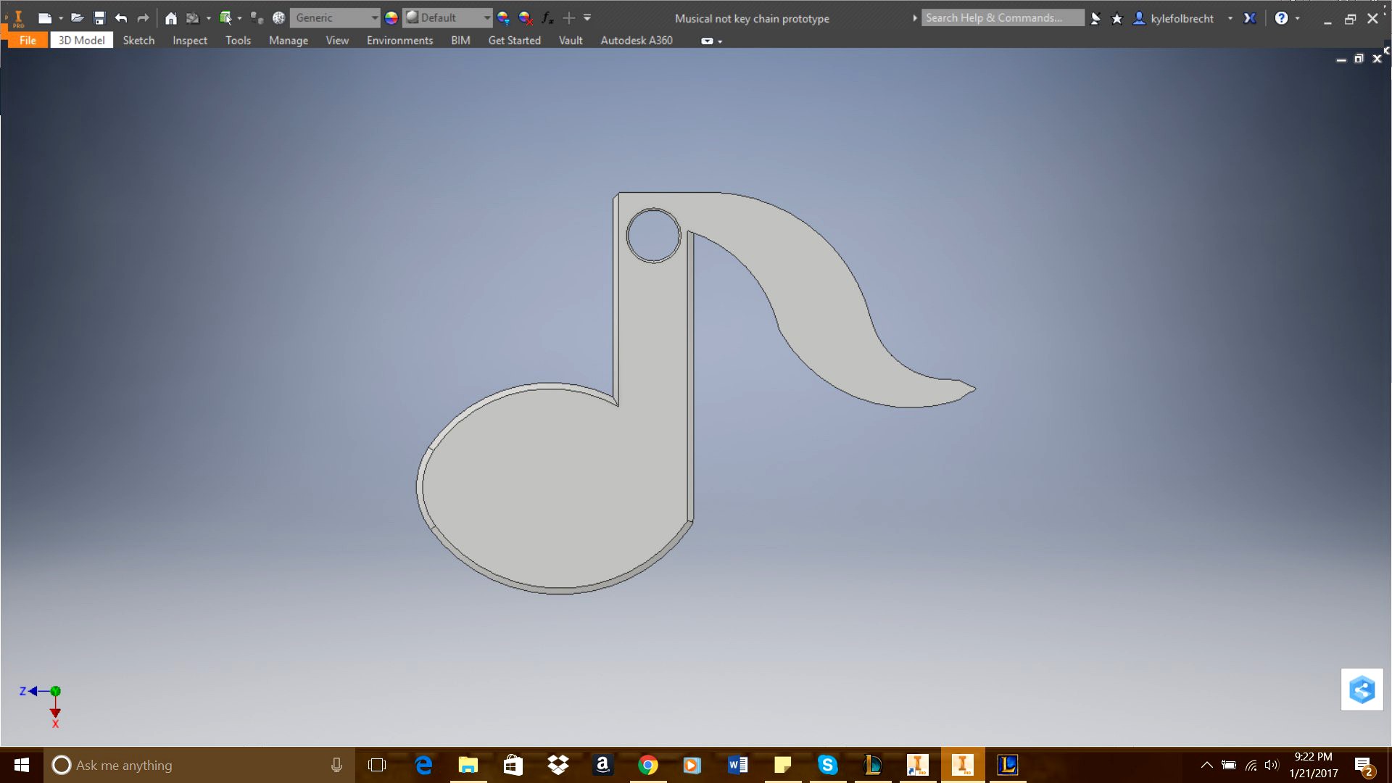This screenshot has height=783, width=1392.
Task: Open a new document in Inventor
Action: tap(46, 17)
